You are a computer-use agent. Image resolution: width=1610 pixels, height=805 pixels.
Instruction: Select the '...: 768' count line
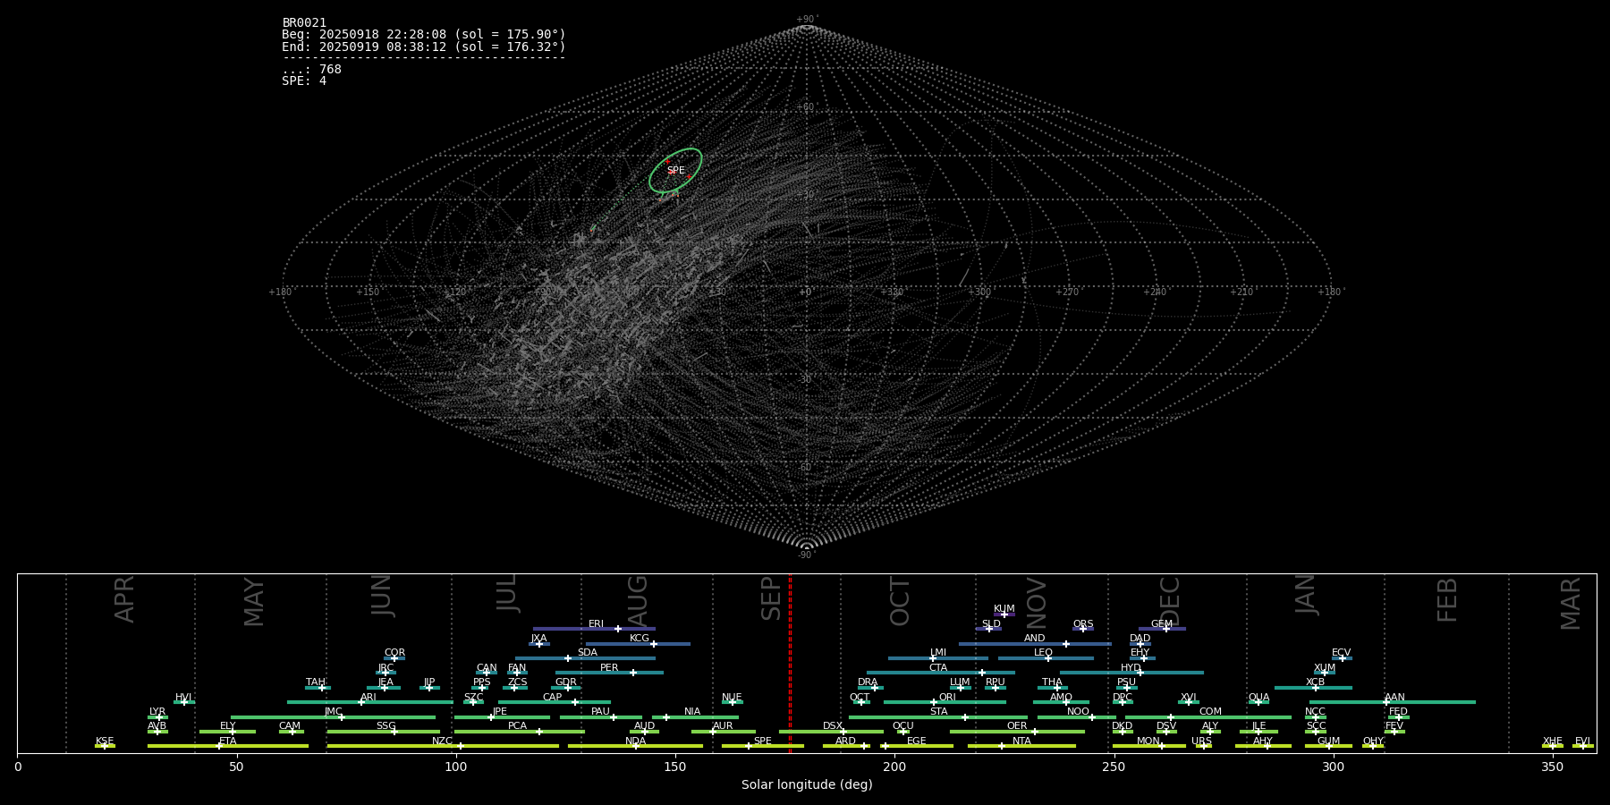[311, 69]
